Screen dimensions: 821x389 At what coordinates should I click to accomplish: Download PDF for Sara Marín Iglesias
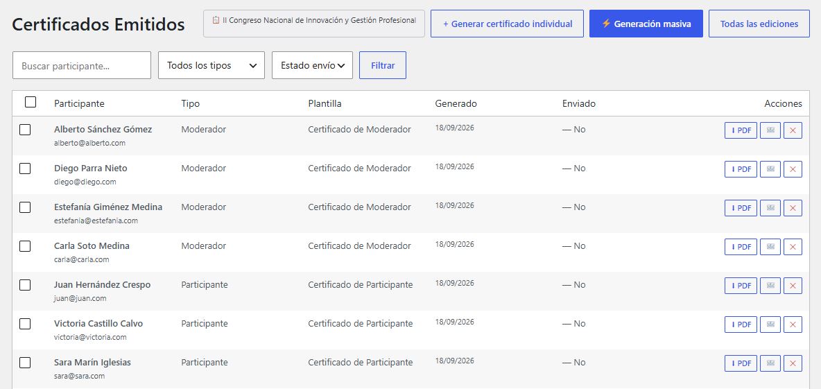pos(741,363)
